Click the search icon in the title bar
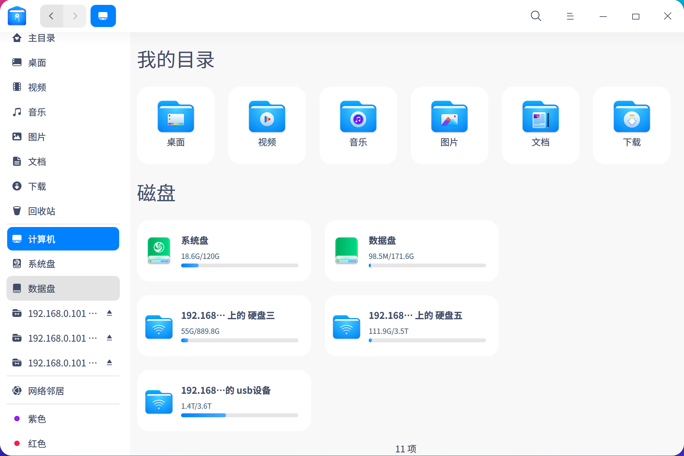Image resolution: width=684 pixels, height=456 pixels. (536, 16)
